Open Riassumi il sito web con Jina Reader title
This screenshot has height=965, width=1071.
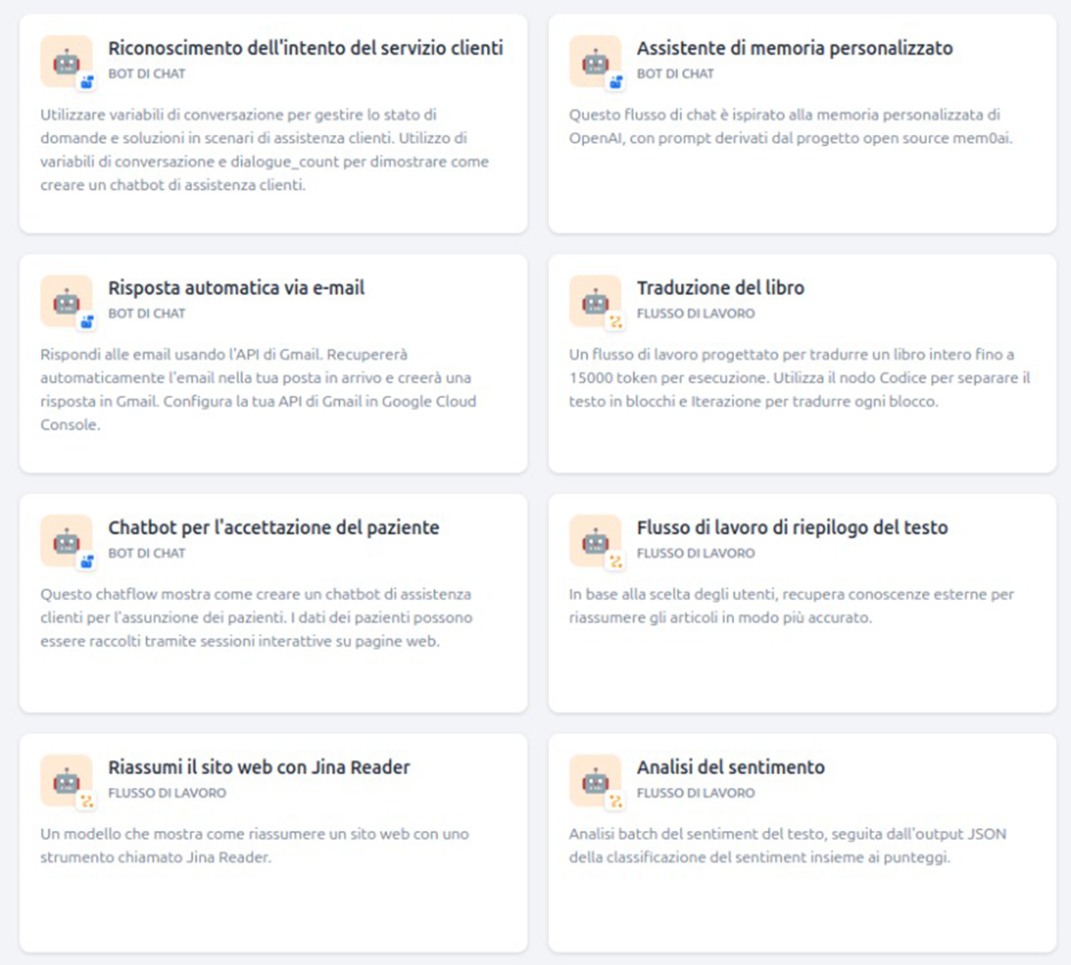pyautogui.click(x=259, y=767)
